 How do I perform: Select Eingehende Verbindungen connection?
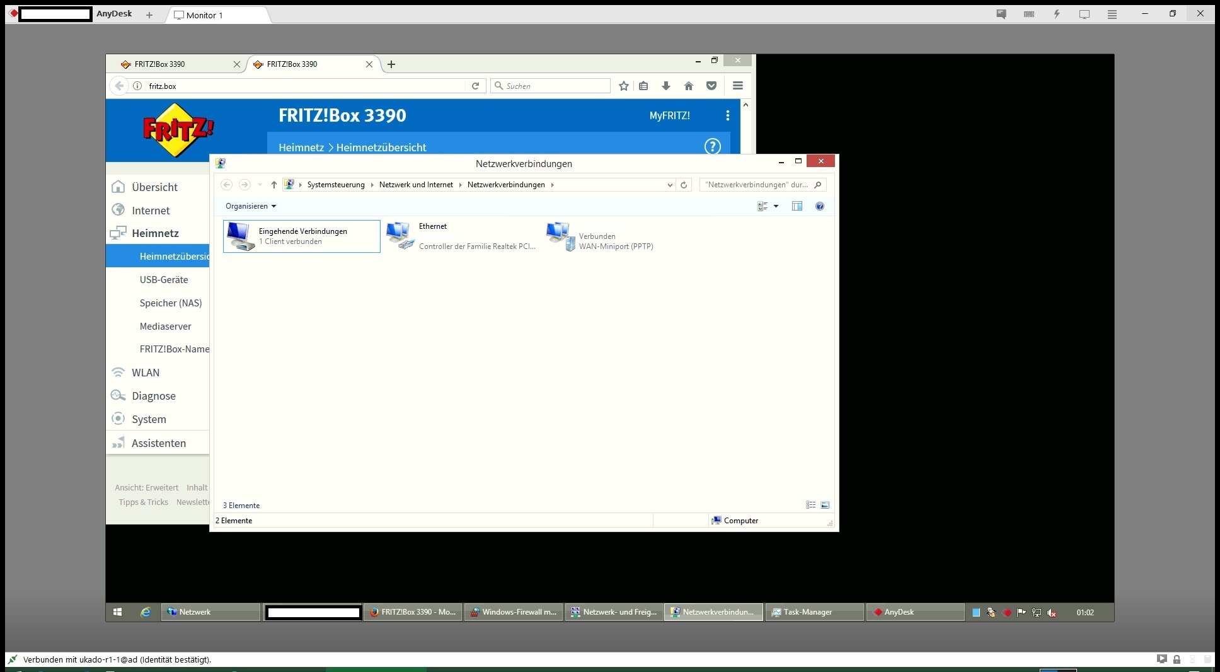(302, 236)
